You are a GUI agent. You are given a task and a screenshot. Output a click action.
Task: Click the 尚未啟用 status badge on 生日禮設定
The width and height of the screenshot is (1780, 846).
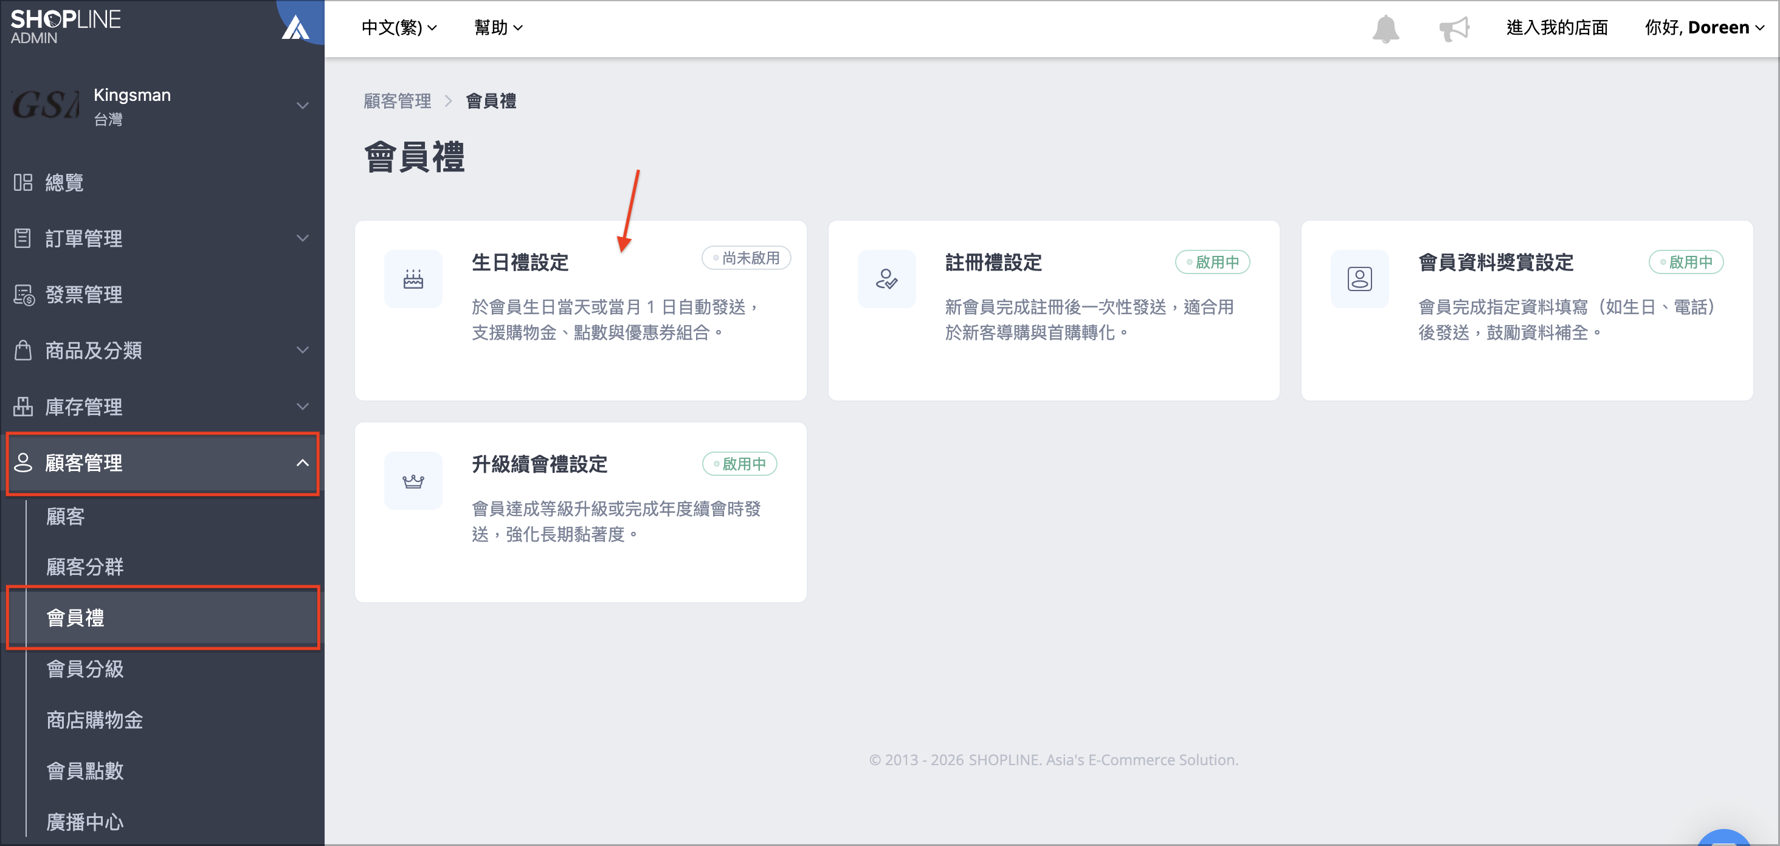[x=747, y=258]
